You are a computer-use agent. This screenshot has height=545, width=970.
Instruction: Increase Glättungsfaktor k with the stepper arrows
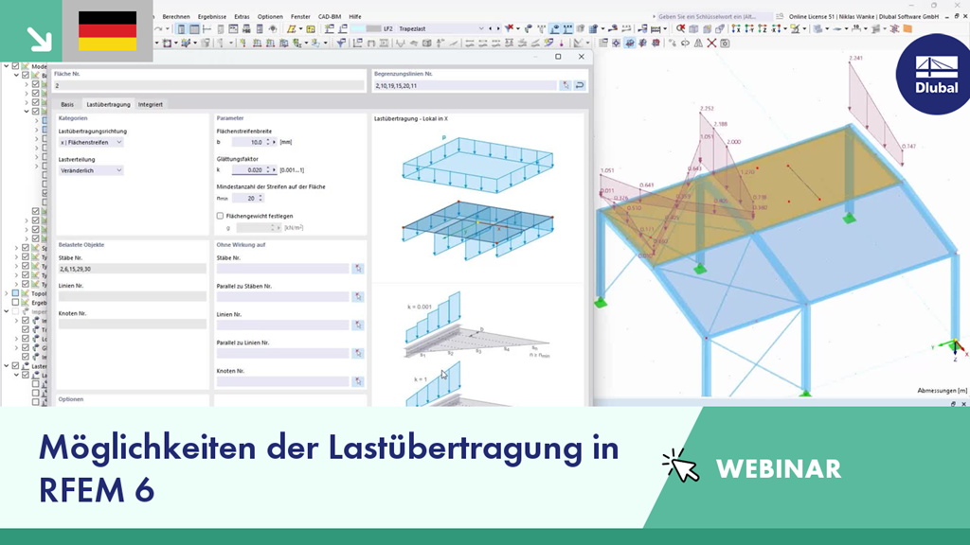pos(267,168)
